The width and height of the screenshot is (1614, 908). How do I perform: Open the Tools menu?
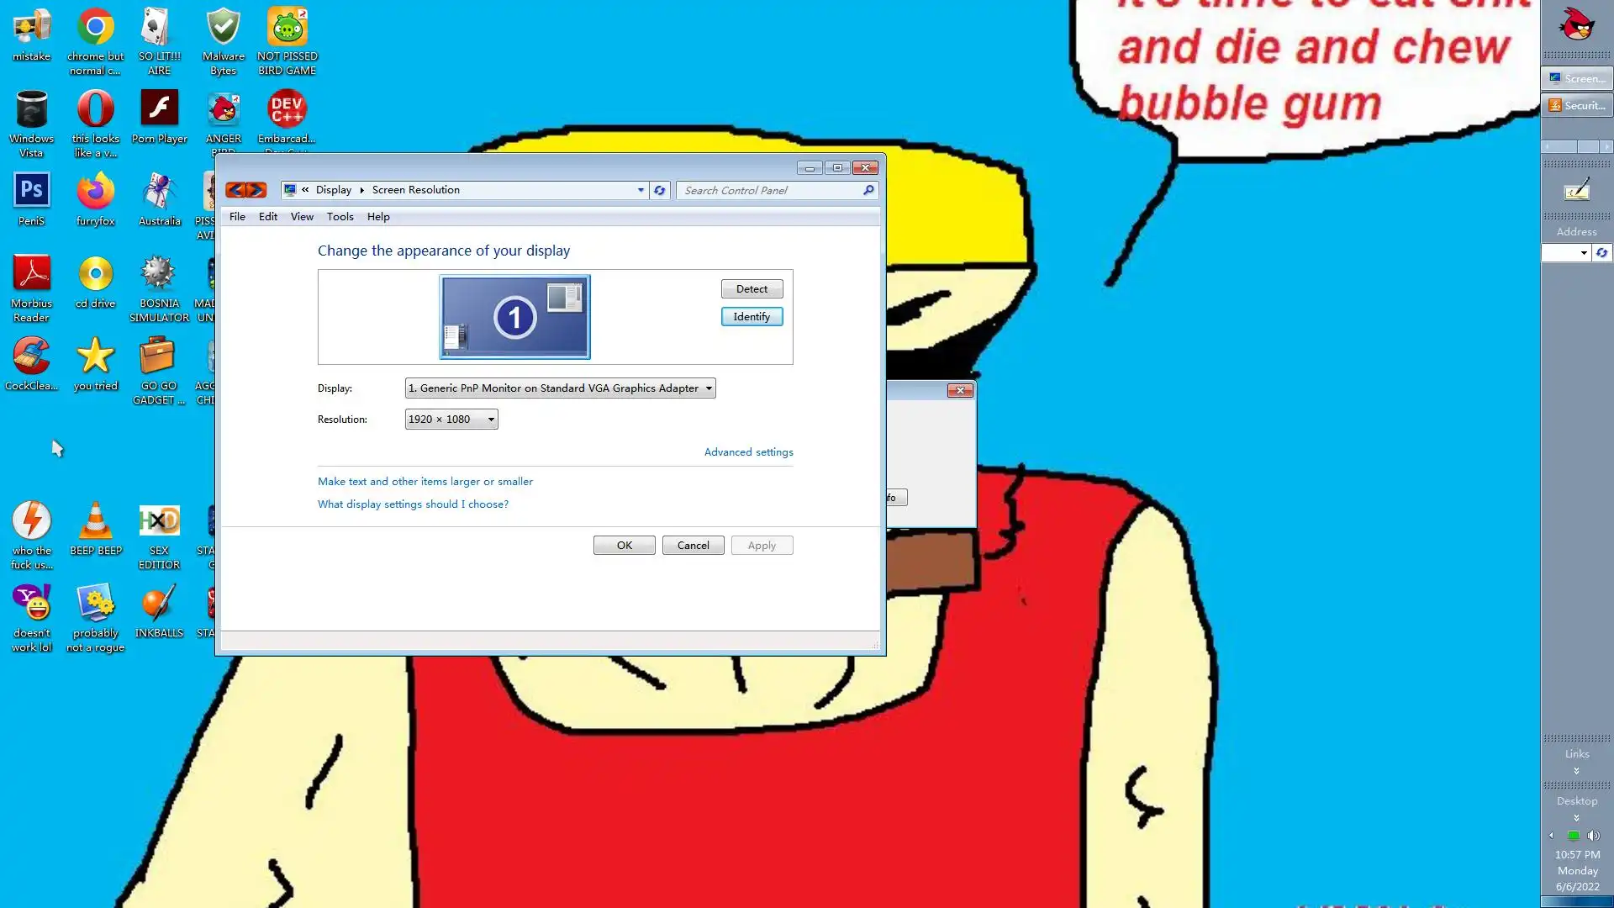(340, 217)
